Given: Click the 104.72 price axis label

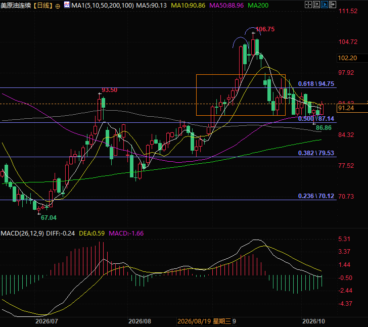Looking at the screenshot, I should coord(348,42).
